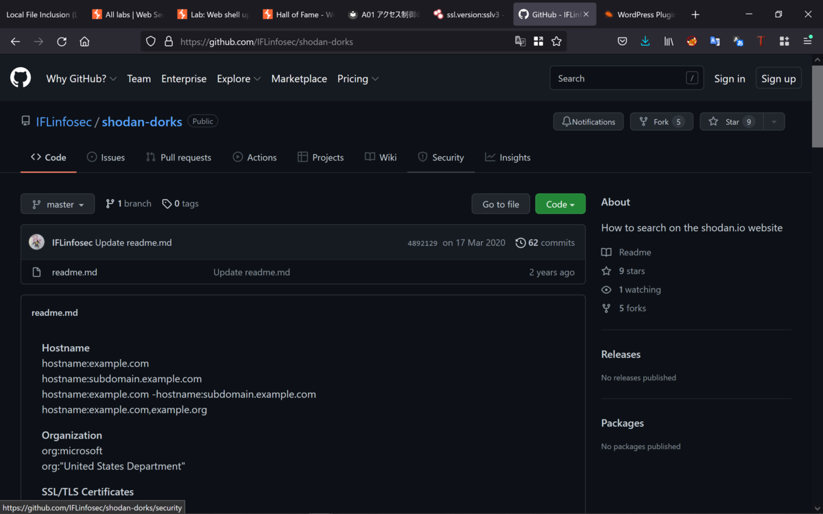Click the red T extension icon

coord(761,42)
